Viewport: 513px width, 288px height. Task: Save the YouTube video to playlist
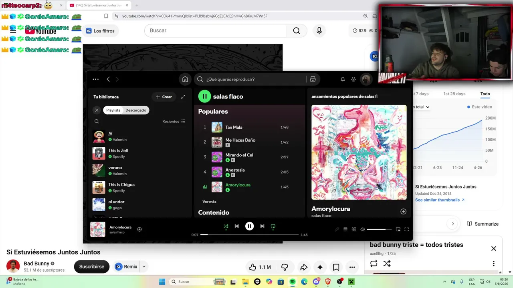pyautogui.click(x=336, y=267)
